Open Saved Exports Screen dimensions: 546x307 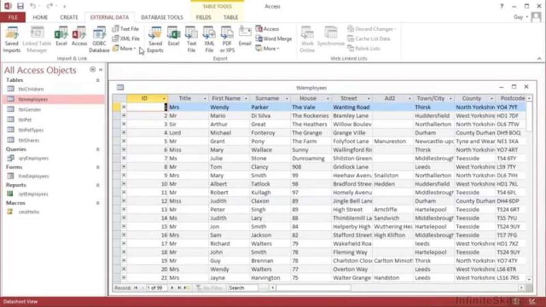tap(155, 38)
